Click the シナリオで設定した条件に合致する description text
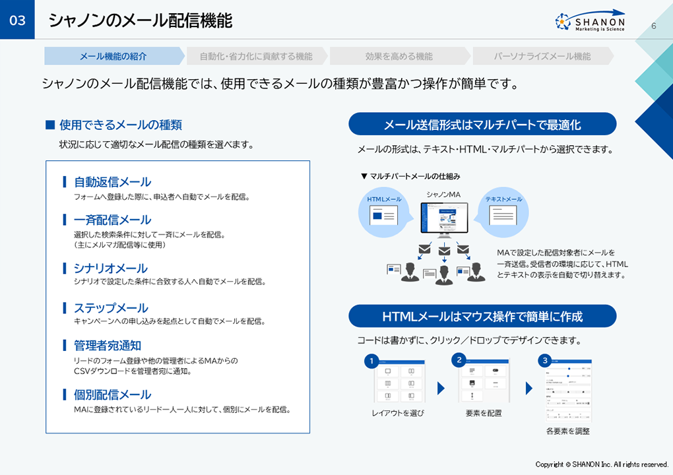 tap(170, 282)
